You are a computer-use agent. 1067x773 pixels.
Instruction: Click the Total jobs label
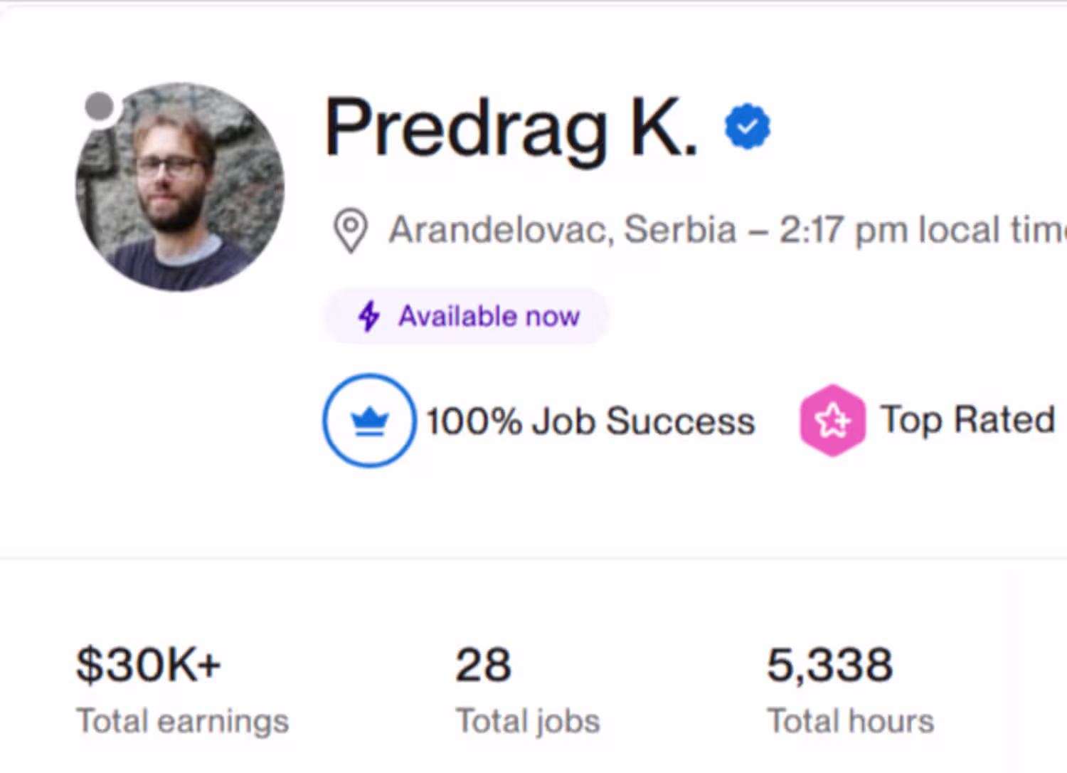tap(528, 721)
